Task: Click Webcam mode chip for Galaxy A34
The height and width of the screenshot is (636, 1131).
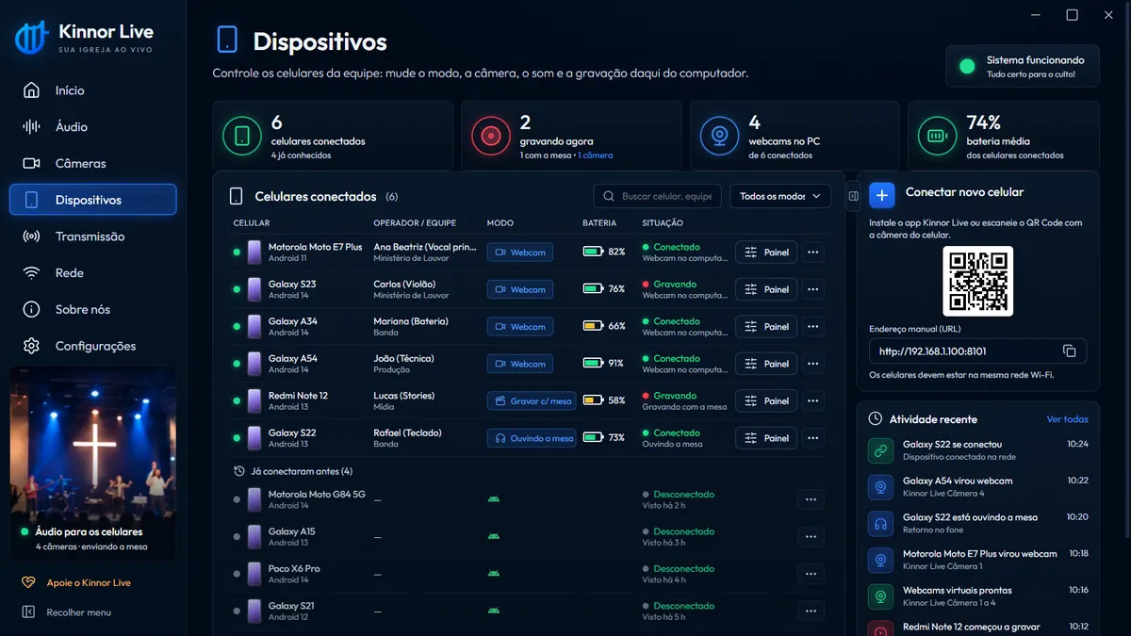Action: (520, 327)
